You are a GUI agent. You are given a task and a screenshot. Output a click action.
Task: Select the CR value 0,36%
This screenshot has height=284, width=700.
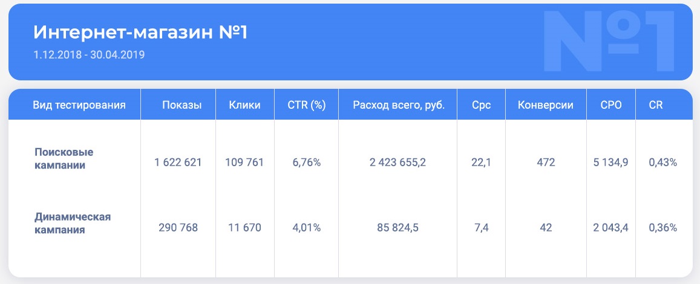(662, 228)
